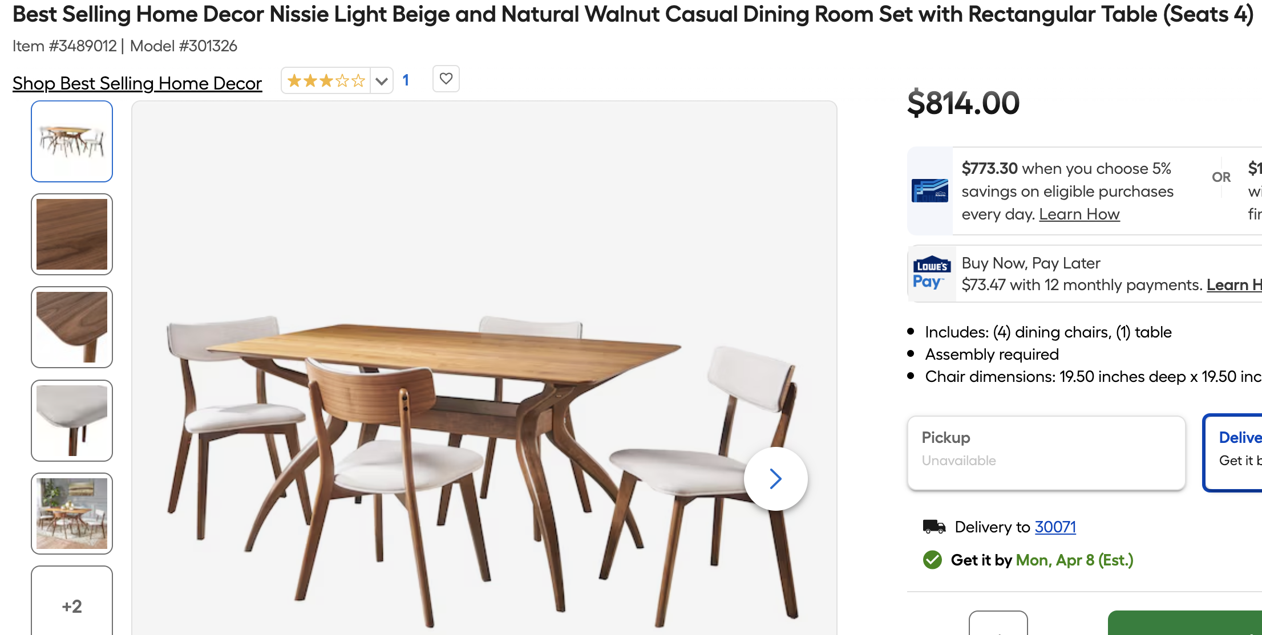Click the heart icon to save item
The height and width of the screenshot is (635, 1262).
pos(446,79)
